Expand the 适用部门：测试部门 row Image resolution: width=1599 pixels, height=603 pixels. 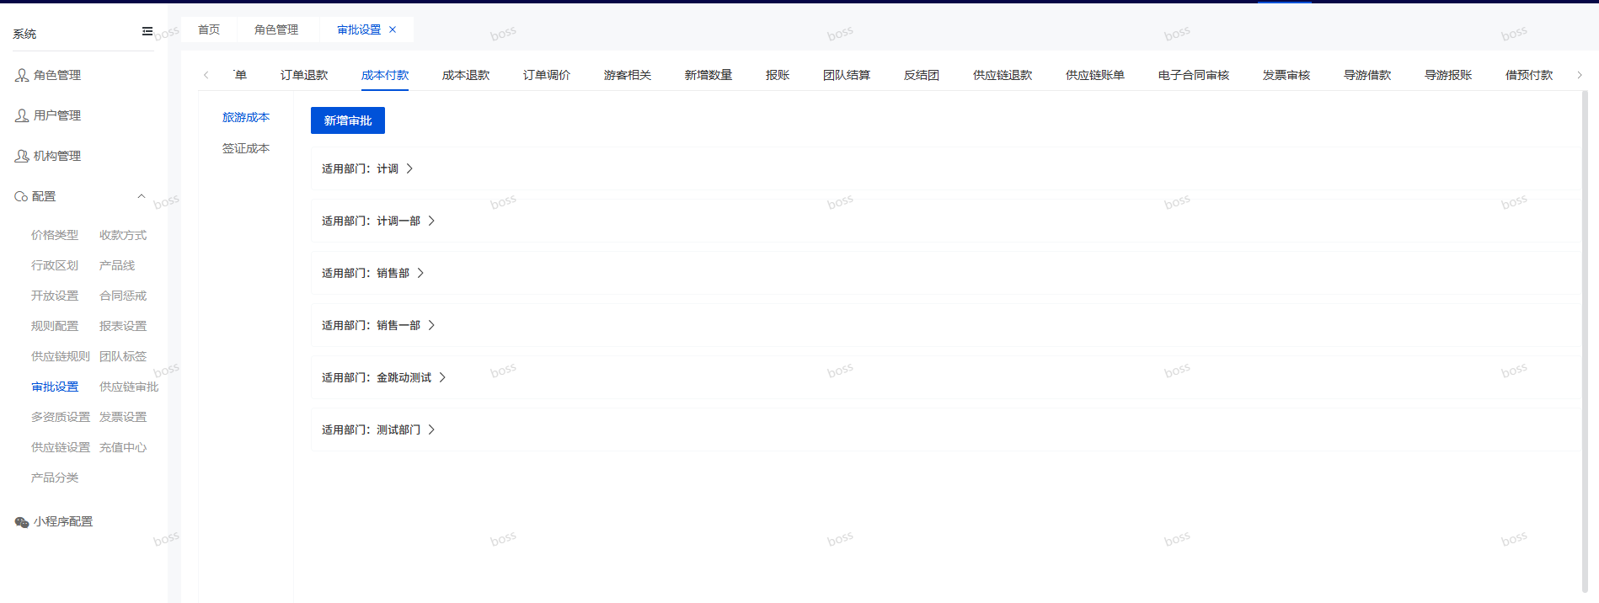(x=431, y=430)
